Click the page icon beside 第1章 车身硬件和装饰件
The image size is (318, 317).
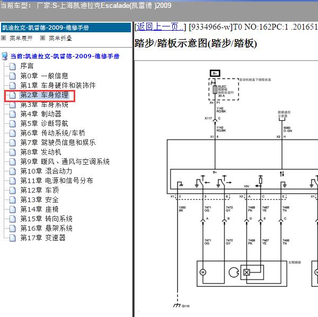coord(13,85)
